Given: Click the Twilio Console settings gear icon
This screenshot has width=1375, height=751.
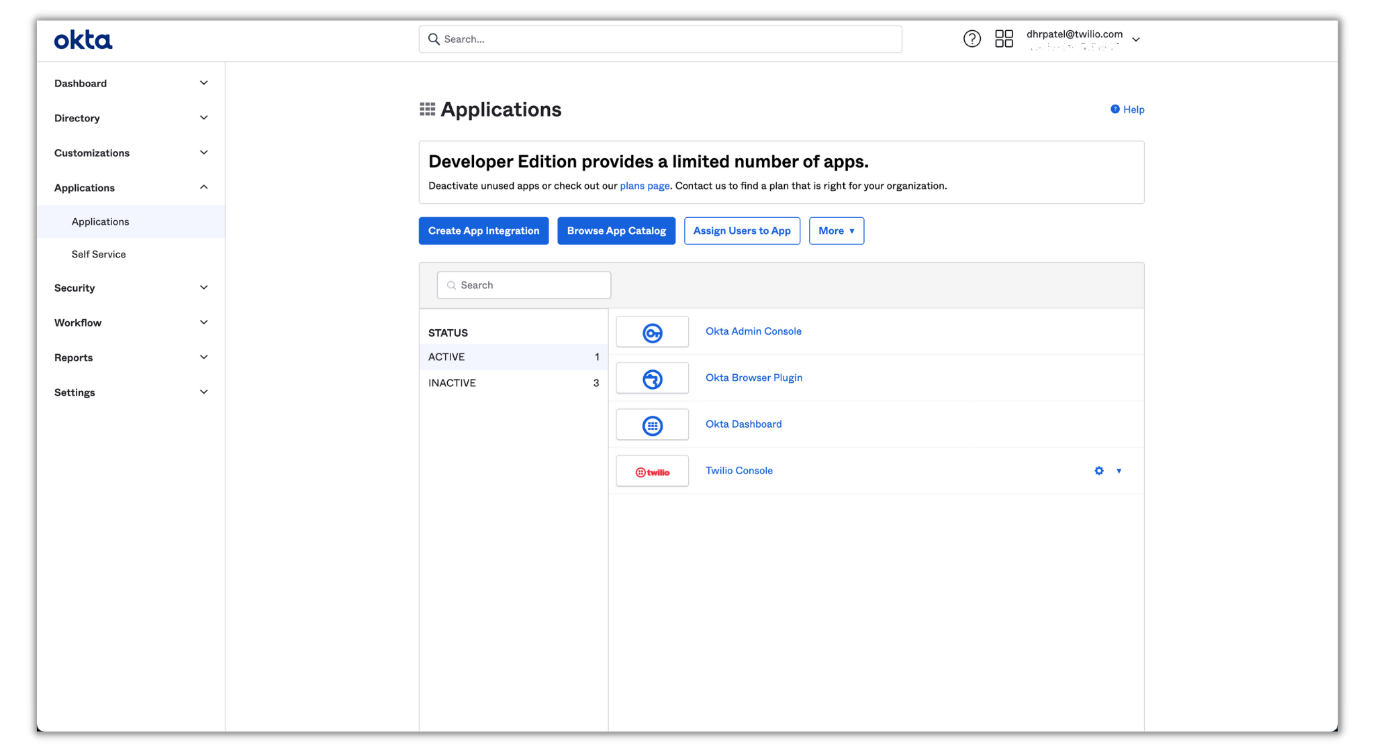Looking at the screenshot, I should coord(1099,471).
